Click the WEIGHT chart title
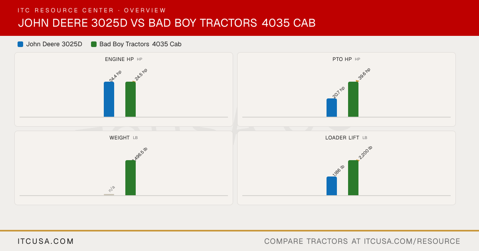 coord(120,138)
